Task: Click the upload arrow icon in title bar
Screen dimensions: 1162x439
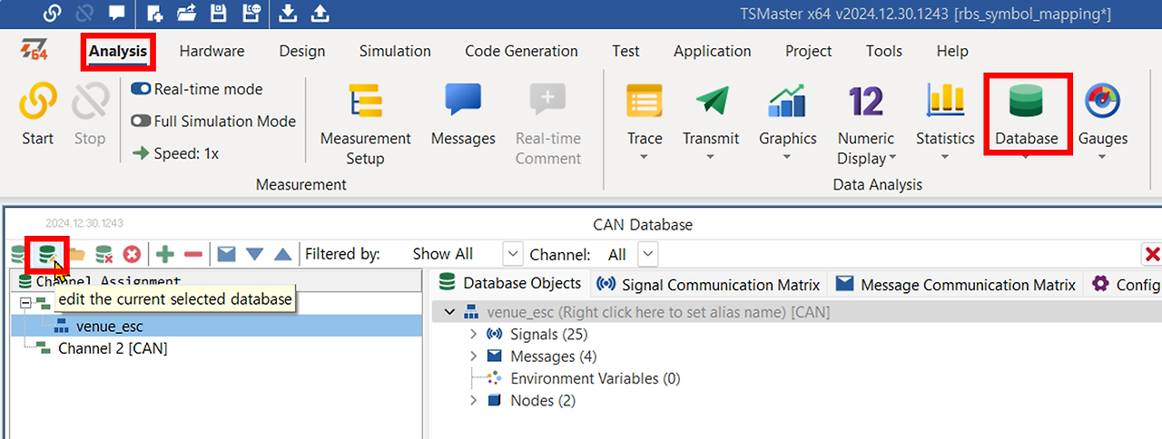Action: (320, 13)
